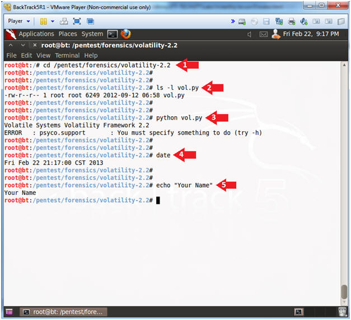Click the date and time clock

[311, 34]
